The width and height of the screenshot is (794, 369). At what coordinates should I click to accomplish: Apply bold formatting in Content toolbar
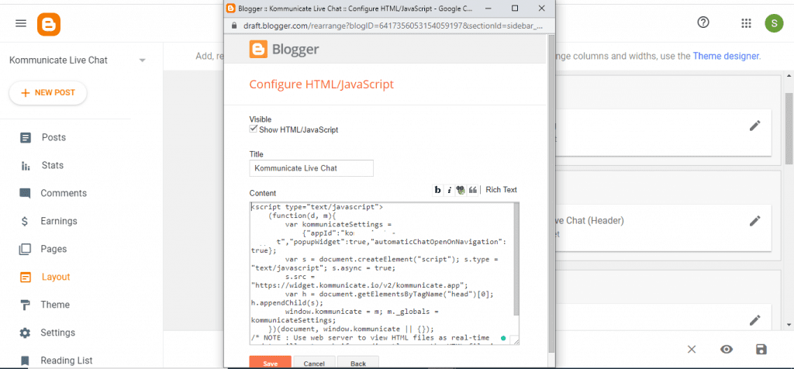point(437,190)
